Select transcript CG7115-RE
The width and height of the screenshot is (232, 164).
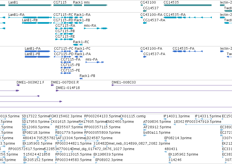(64, 39)
